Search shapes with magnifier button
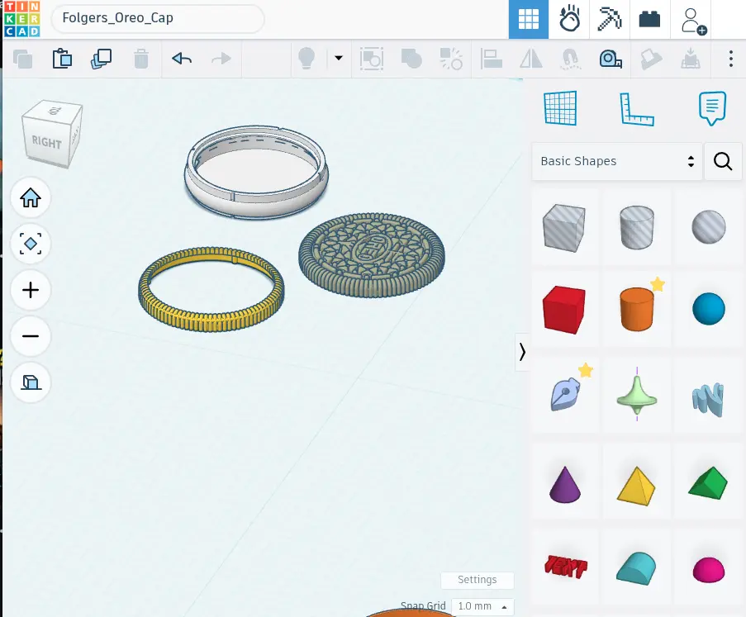The height and width of the screenshot is (617, 746). (x=723, y=161)
